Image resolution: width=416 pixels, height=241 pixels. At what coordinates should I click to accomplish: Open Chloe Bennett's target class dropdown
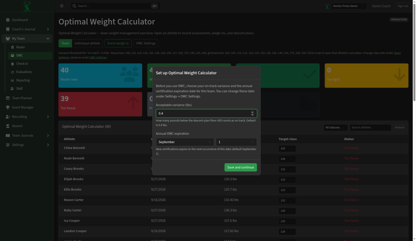(287, 148)
